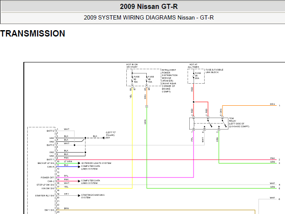Viewport: 285px width, 214px height.
Task: Click COMPUTER DATA LINES SYSTEM beside CAN-L wire
Action: (90, 182)
